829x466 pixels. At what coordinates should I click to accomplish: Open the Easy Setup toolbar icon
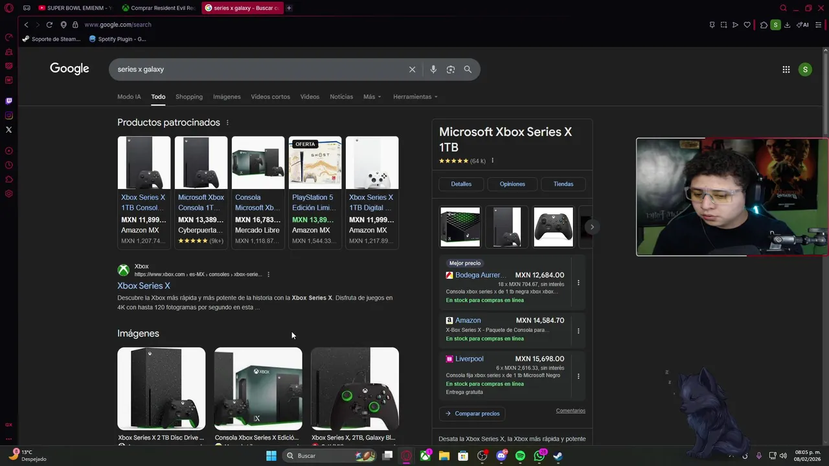[819, 25]
